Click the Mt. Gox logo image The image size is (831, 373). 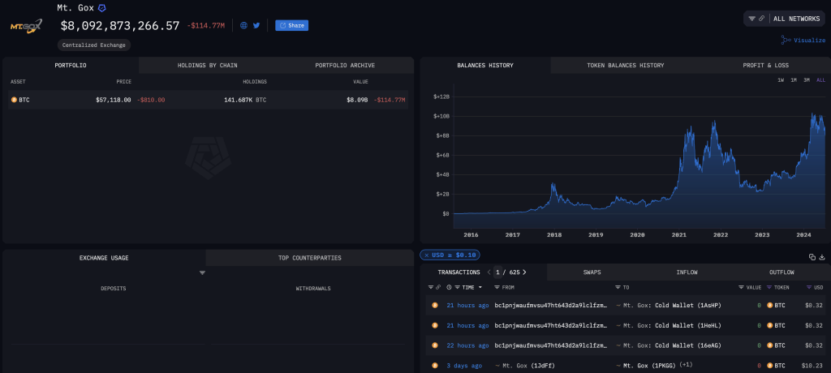click(x=26, y=25)
